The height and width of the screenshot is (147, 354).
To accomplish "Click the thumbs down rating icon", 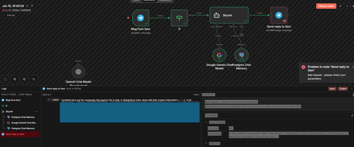I will click(x=32, y=6).
